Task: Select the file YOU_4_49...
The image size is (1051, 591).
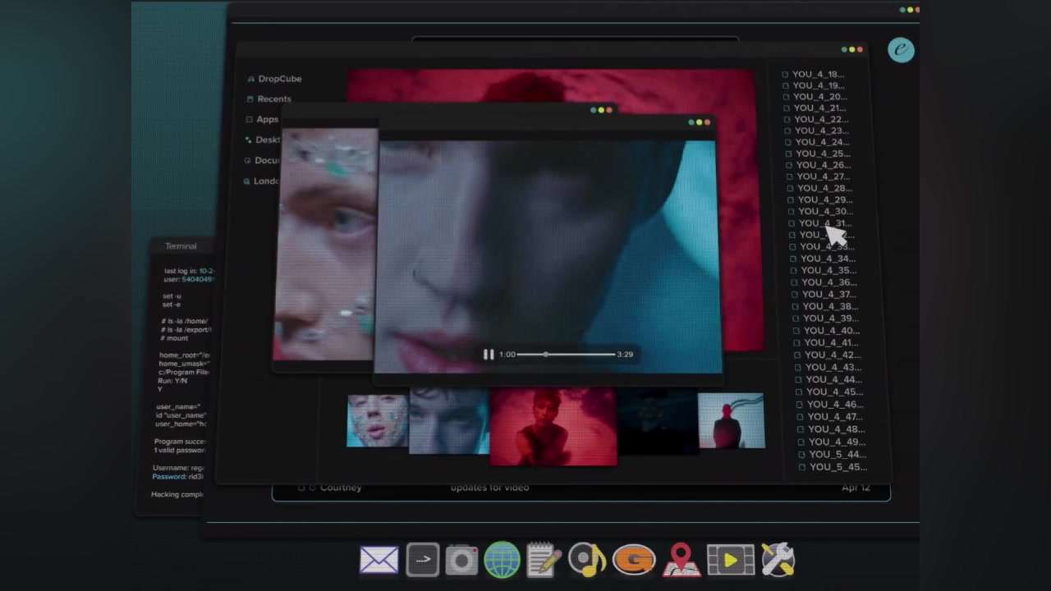Action: click(837, 442)
